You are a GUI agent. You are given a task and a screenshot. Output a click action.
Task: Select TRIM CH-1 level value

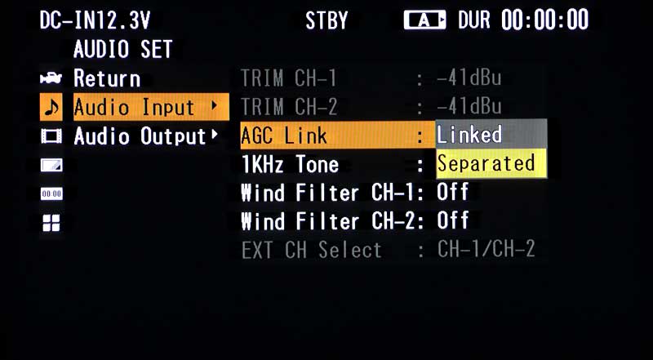(x=469, y=78)
